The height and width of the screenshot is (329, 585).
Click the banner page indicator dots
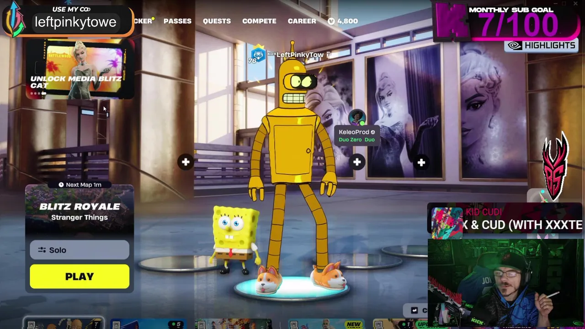pos(38,94)
